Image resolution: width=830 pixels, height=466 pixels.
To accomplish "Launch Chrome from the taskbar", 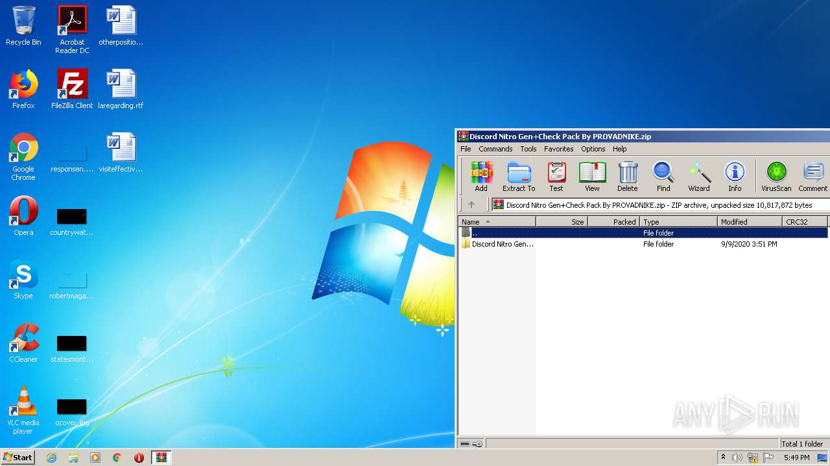I will pos(117,458).
